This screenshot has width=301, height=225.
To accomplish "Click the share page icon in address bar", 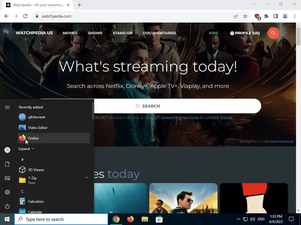I will pyautogui.click(x=236, y=16).
